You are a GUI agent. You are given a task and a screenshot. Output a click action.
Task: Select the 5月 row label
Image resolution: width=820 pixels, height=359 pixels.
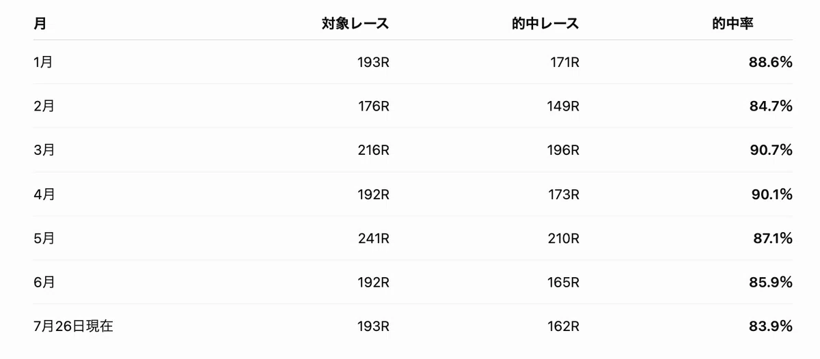point(44,238)
